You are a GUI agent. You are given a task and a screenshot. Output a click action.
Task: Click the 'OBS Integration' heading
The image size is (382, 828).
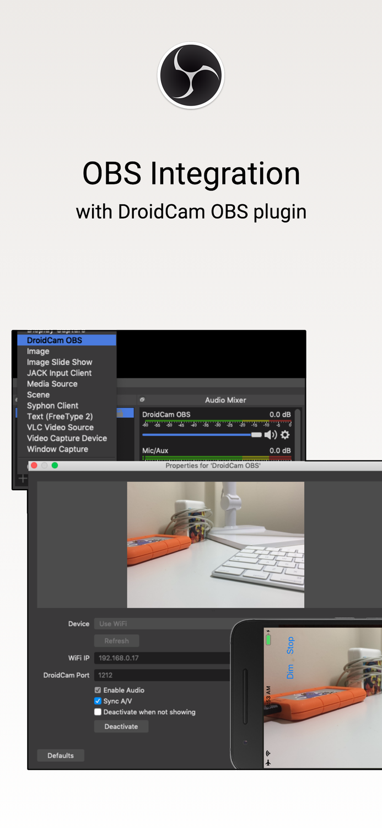(x=191, y=173)
